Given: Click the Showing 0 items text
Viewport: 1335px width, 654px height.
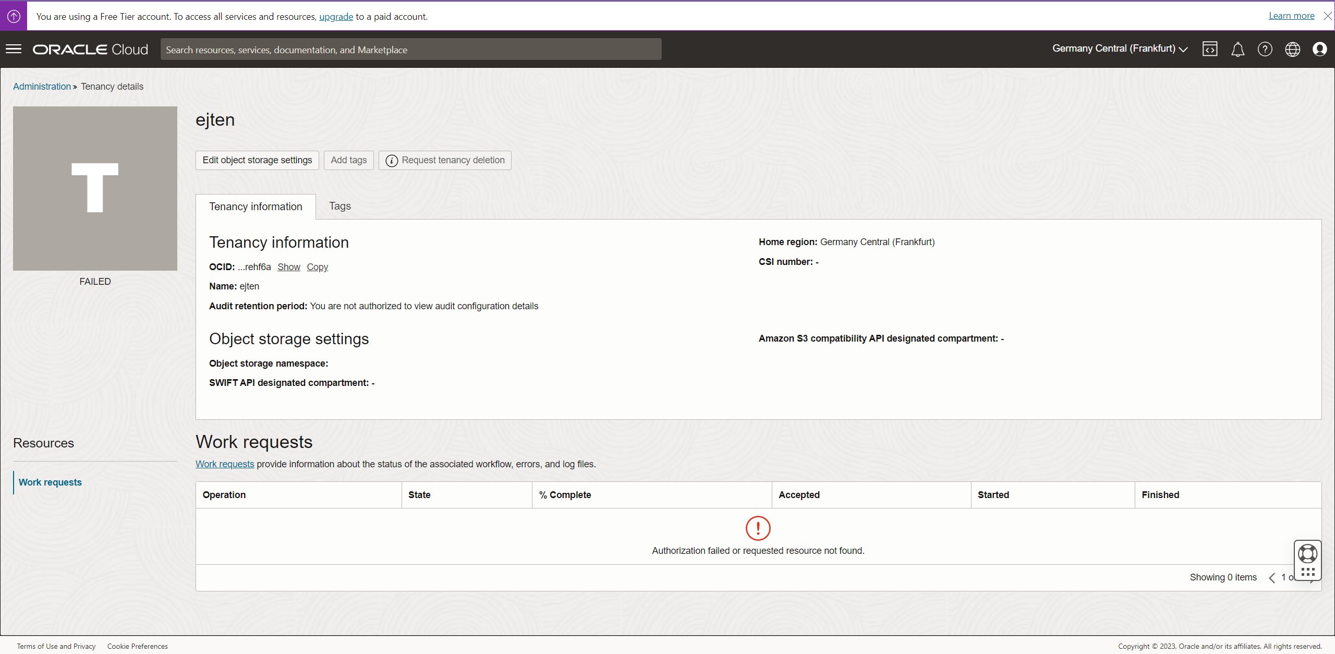Looking at the screenshot, I should 1223,577.
